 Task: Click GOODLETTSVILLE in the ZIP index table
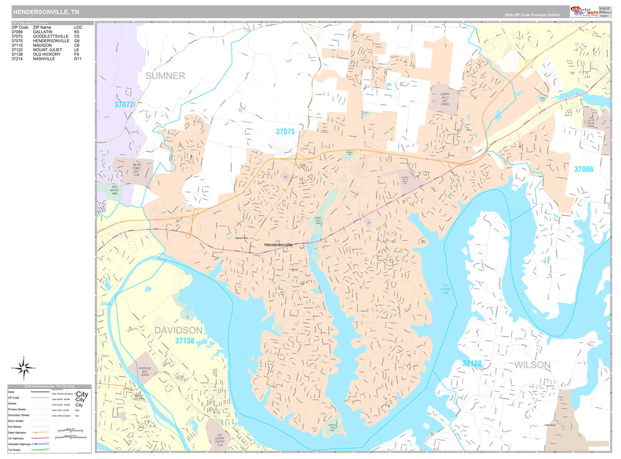click(51, 36)
